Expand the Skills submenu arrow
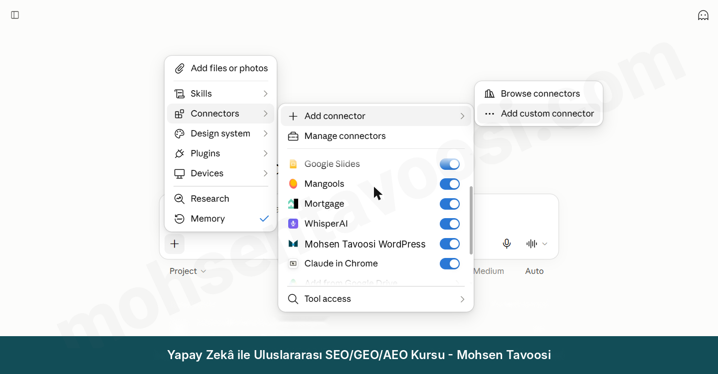This screenshot has width=718, height=374. [265, 94]
